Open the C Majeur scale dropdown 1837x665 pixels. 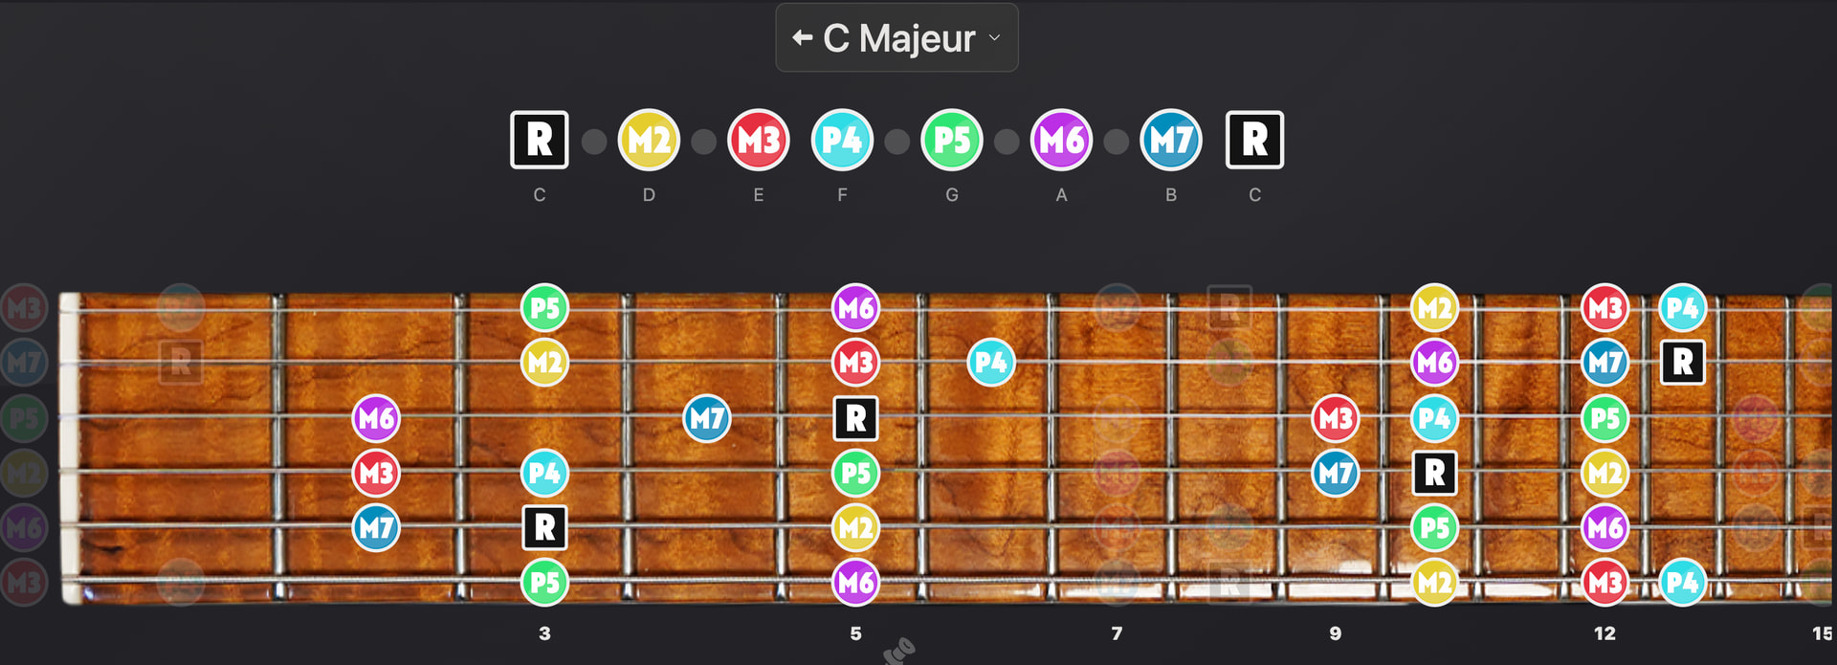pyautogui.click(x=896, y=38)
